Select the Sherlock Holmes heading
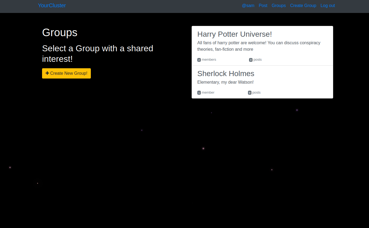The height and width of the screenshot is (228, 369). 226,73
